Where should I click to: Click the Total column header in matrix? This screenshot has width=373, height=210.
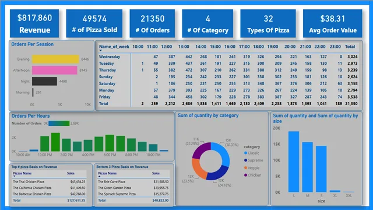click(x=350, y=47)
